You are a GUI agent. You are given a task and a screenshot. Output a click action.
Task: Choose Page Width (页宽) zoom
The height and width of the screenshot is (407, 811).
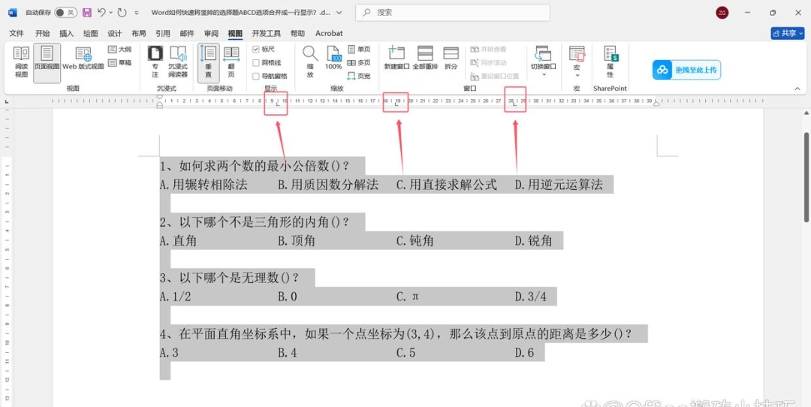tap(359, 76)
